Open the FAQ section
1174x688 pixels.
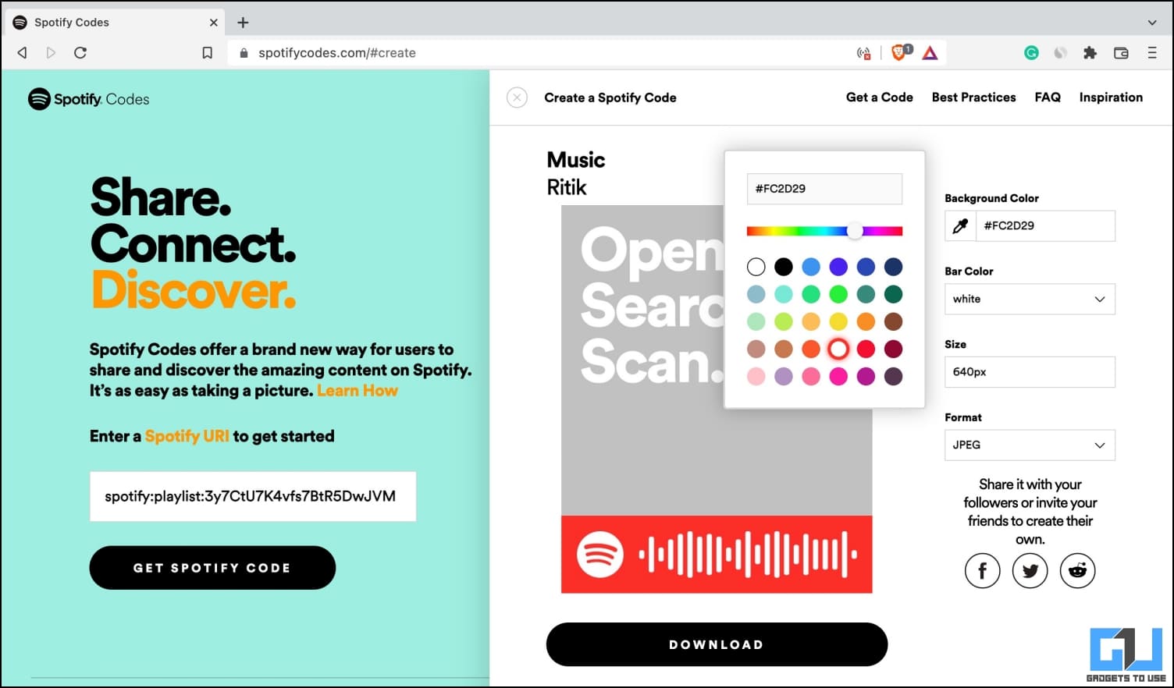tap(1048, 98)
